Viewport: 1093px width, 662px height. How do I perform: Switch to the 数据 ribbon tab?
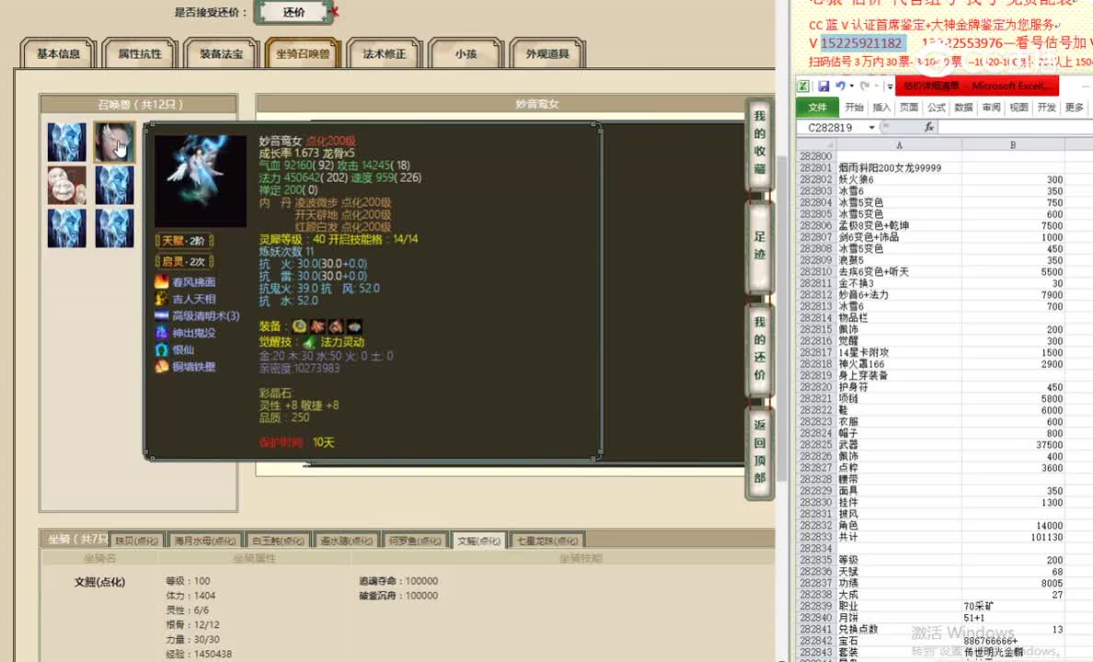964,108
